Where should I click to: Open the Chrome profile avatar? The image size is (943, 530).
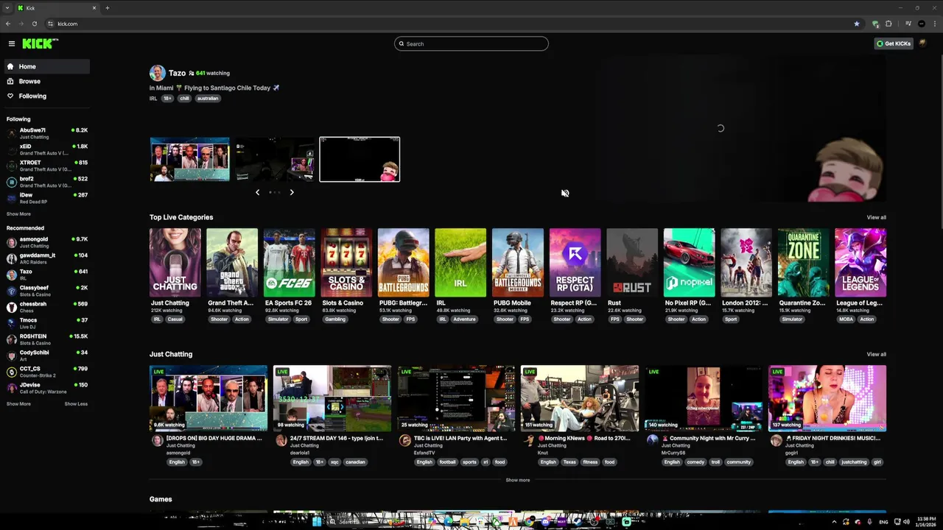922,24
